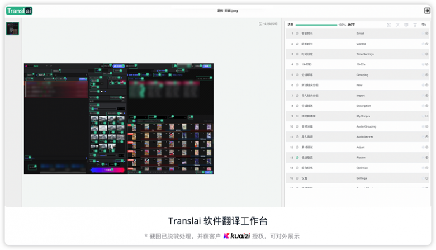
Task: Click the Translai logo
Action: pos(19,11)
